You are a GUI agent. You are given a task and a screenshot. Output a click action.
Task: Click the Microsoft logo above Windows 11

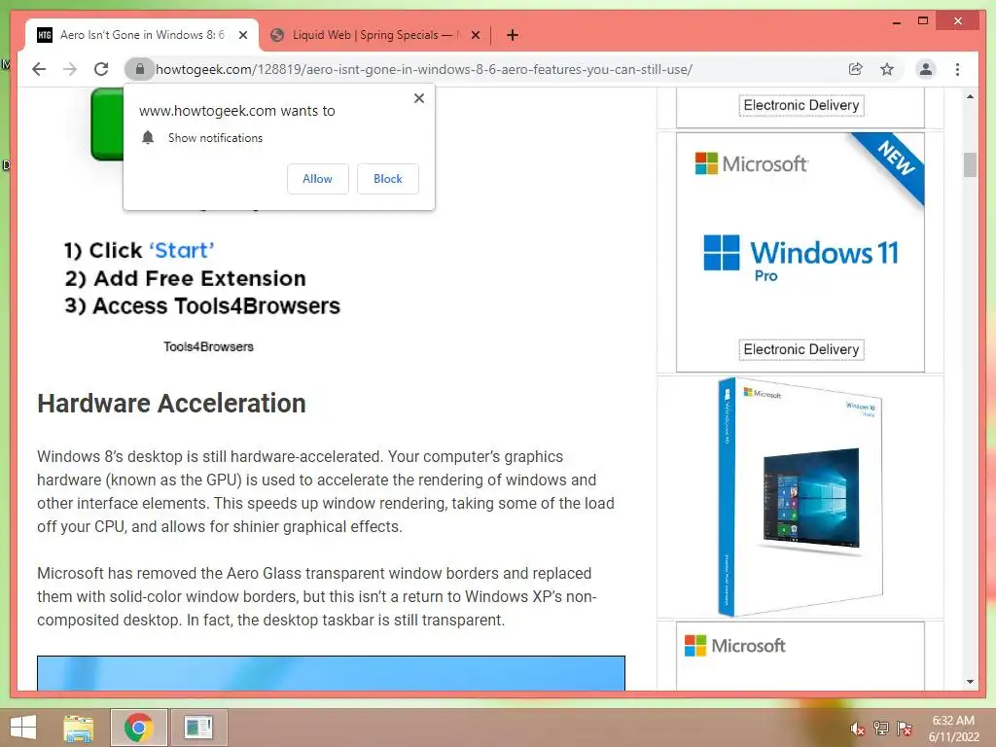coord(751,163)
